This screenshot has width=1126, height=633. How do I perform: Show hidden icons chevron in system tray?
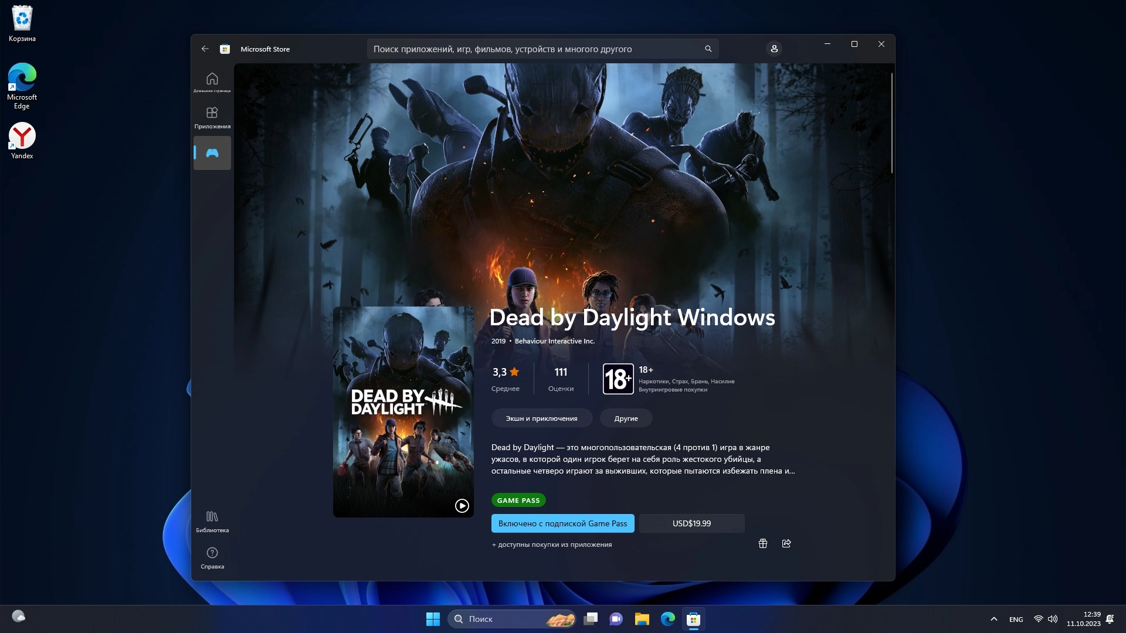(993, 619)
